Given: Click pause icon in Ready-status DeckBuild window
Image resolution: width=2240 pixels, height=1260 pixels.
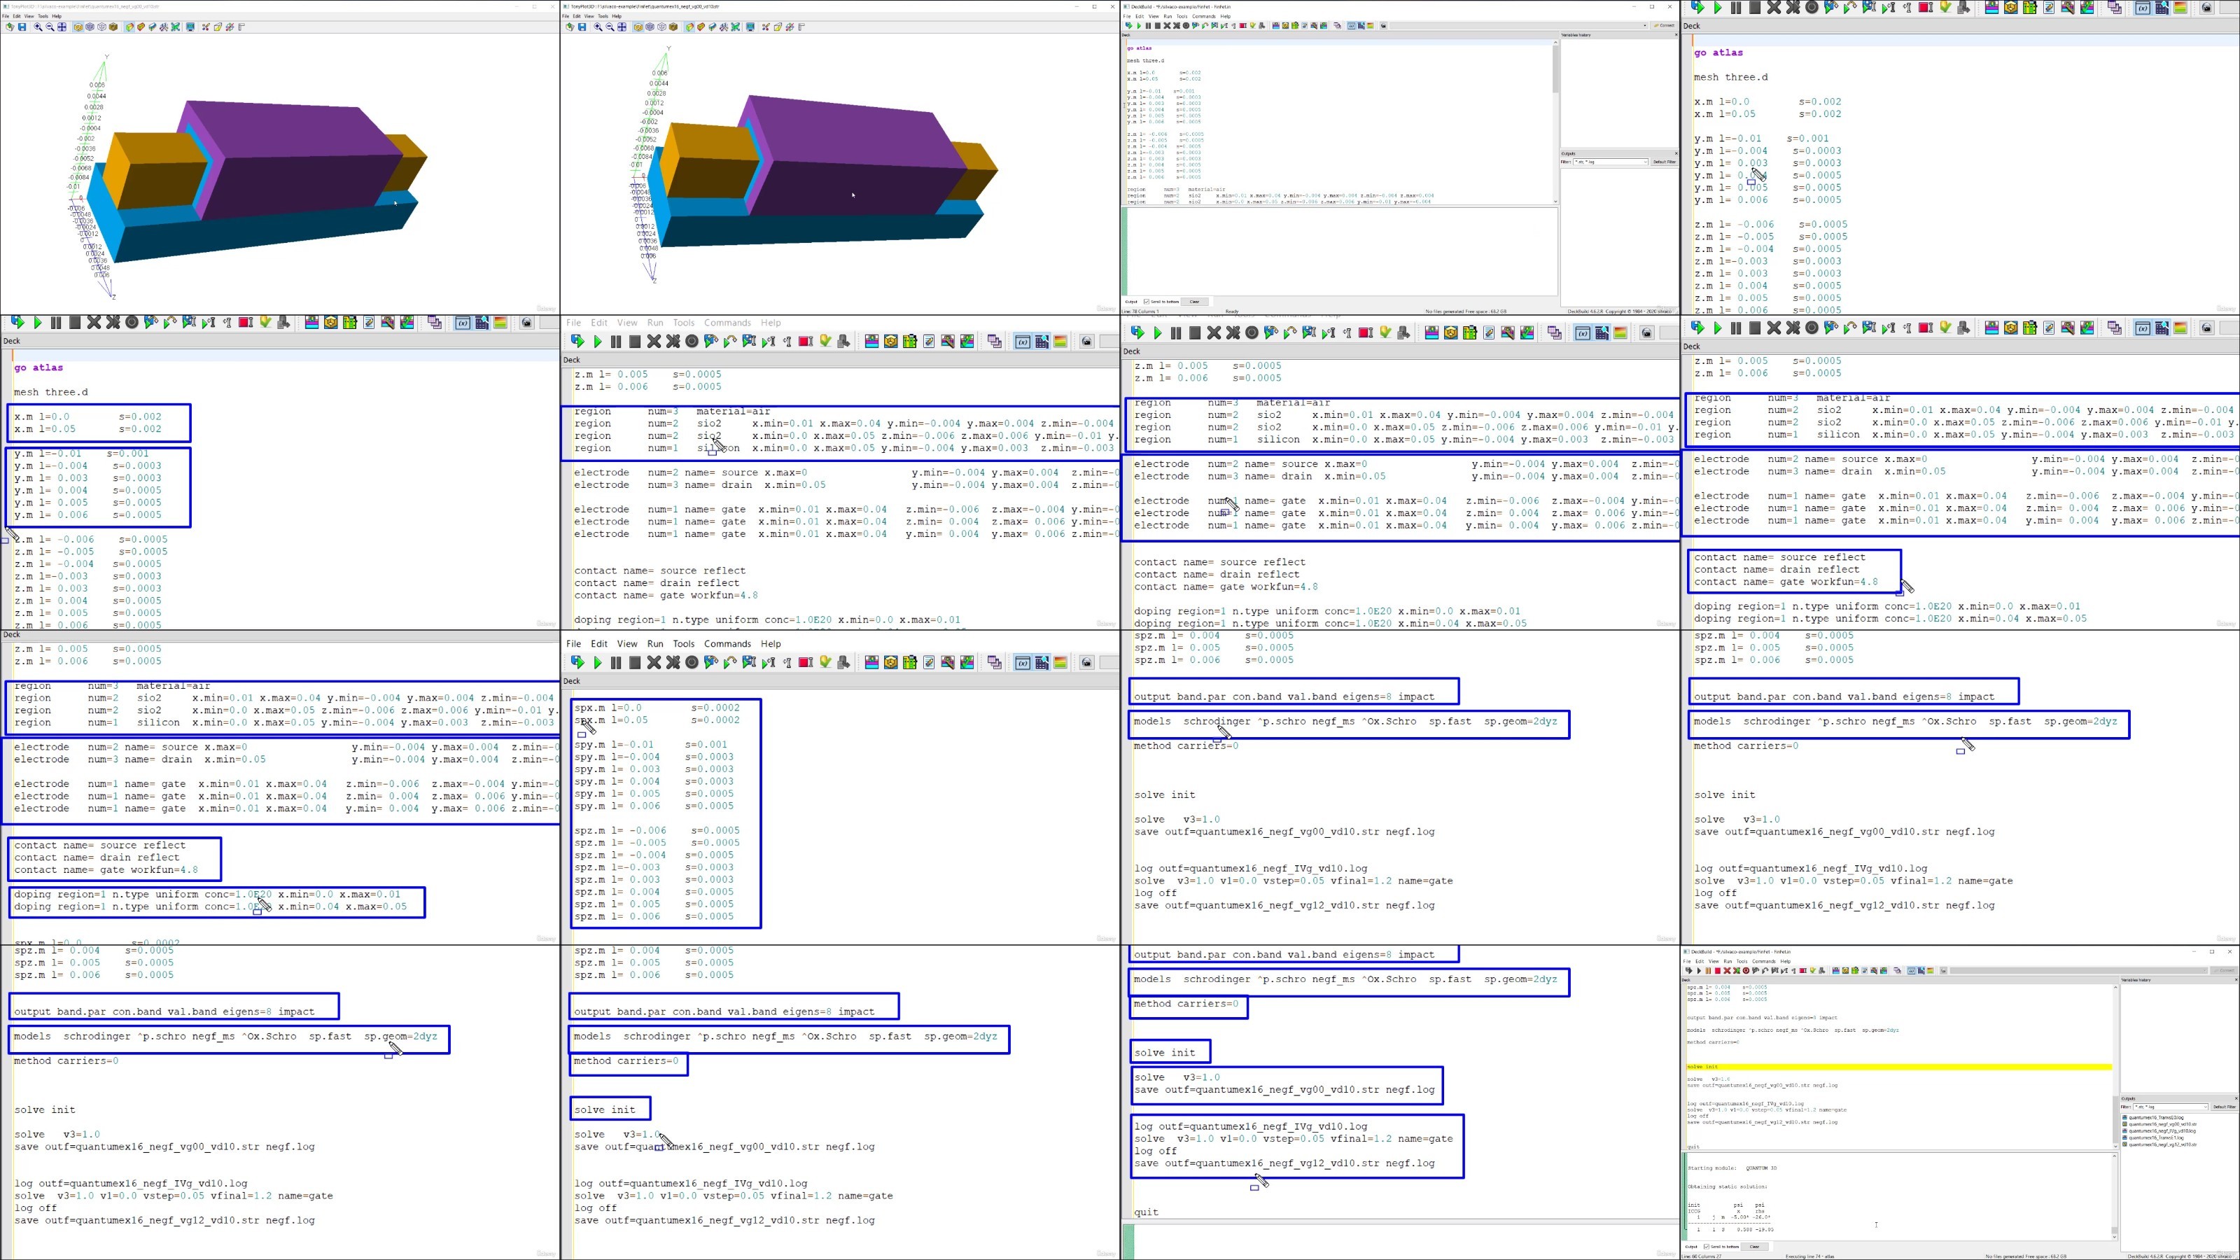Looking at the screenshot, I should 1149,26.
